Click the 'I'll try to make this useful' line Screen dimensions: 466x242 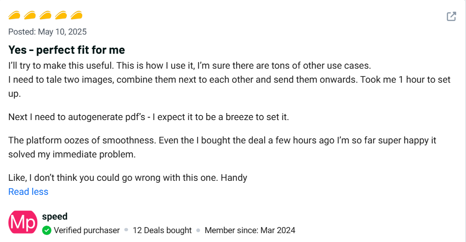pos(189,65)
